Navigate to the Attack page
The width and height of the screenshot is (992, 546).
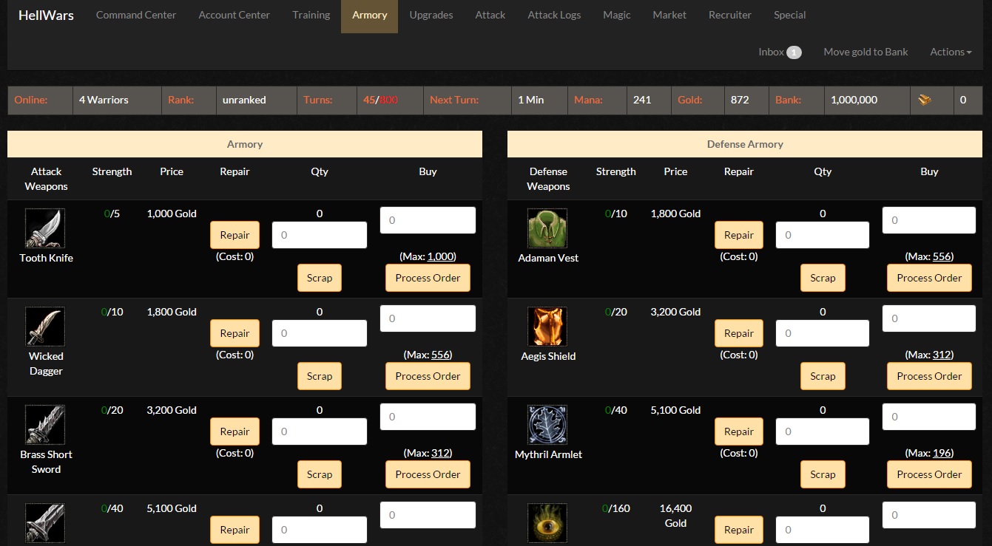pyautogui.click(x=490, y=15)
